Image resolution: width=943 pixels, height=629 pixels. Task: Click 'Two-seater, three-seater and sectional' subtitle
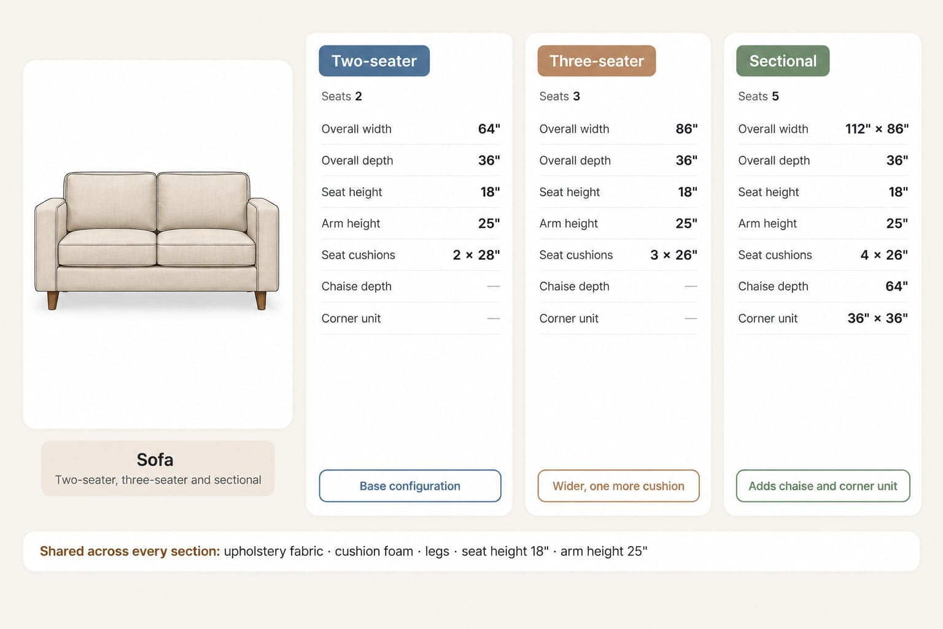[158, 480]
